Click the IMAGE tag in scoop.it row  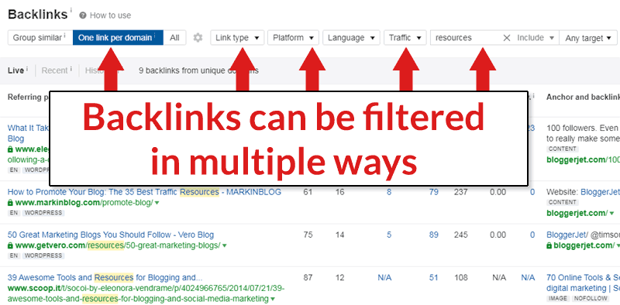(557, 298)
